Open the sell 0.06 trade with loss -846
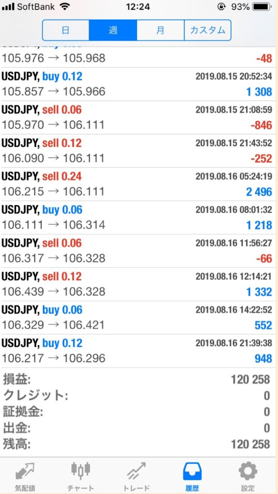The height and width of the screenshot is (494, 278). click(x=138, y=118)
